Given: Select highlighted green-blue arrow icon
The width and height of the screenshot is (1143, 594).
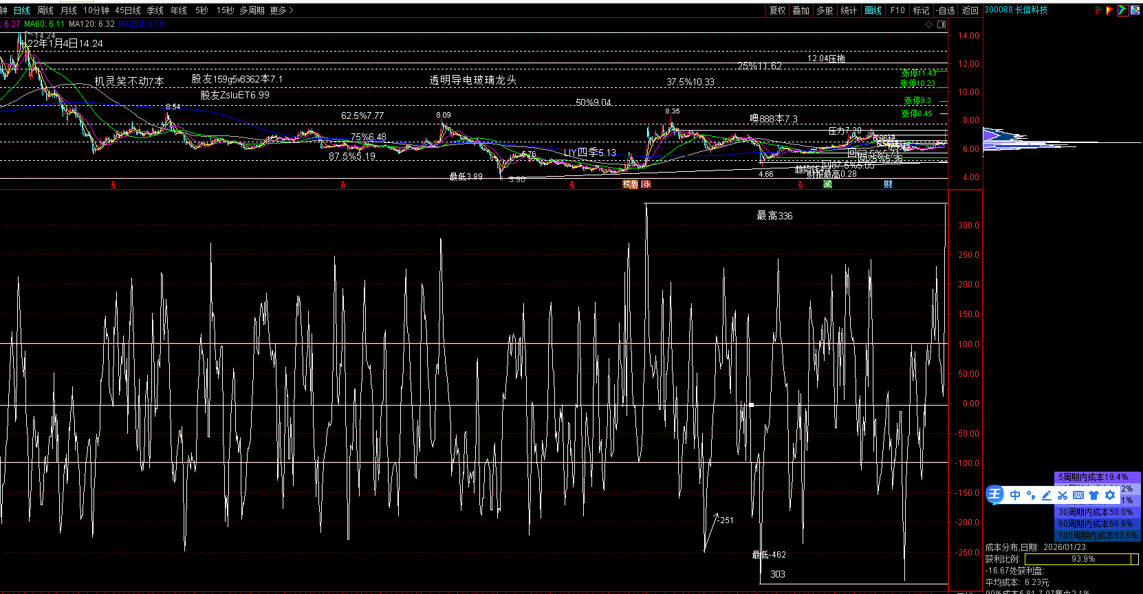Looking at the screenshot, I should (1123, 10).
